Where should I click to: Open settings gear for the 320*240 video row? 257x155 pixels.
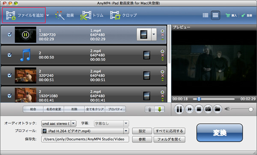pos(162,72)
